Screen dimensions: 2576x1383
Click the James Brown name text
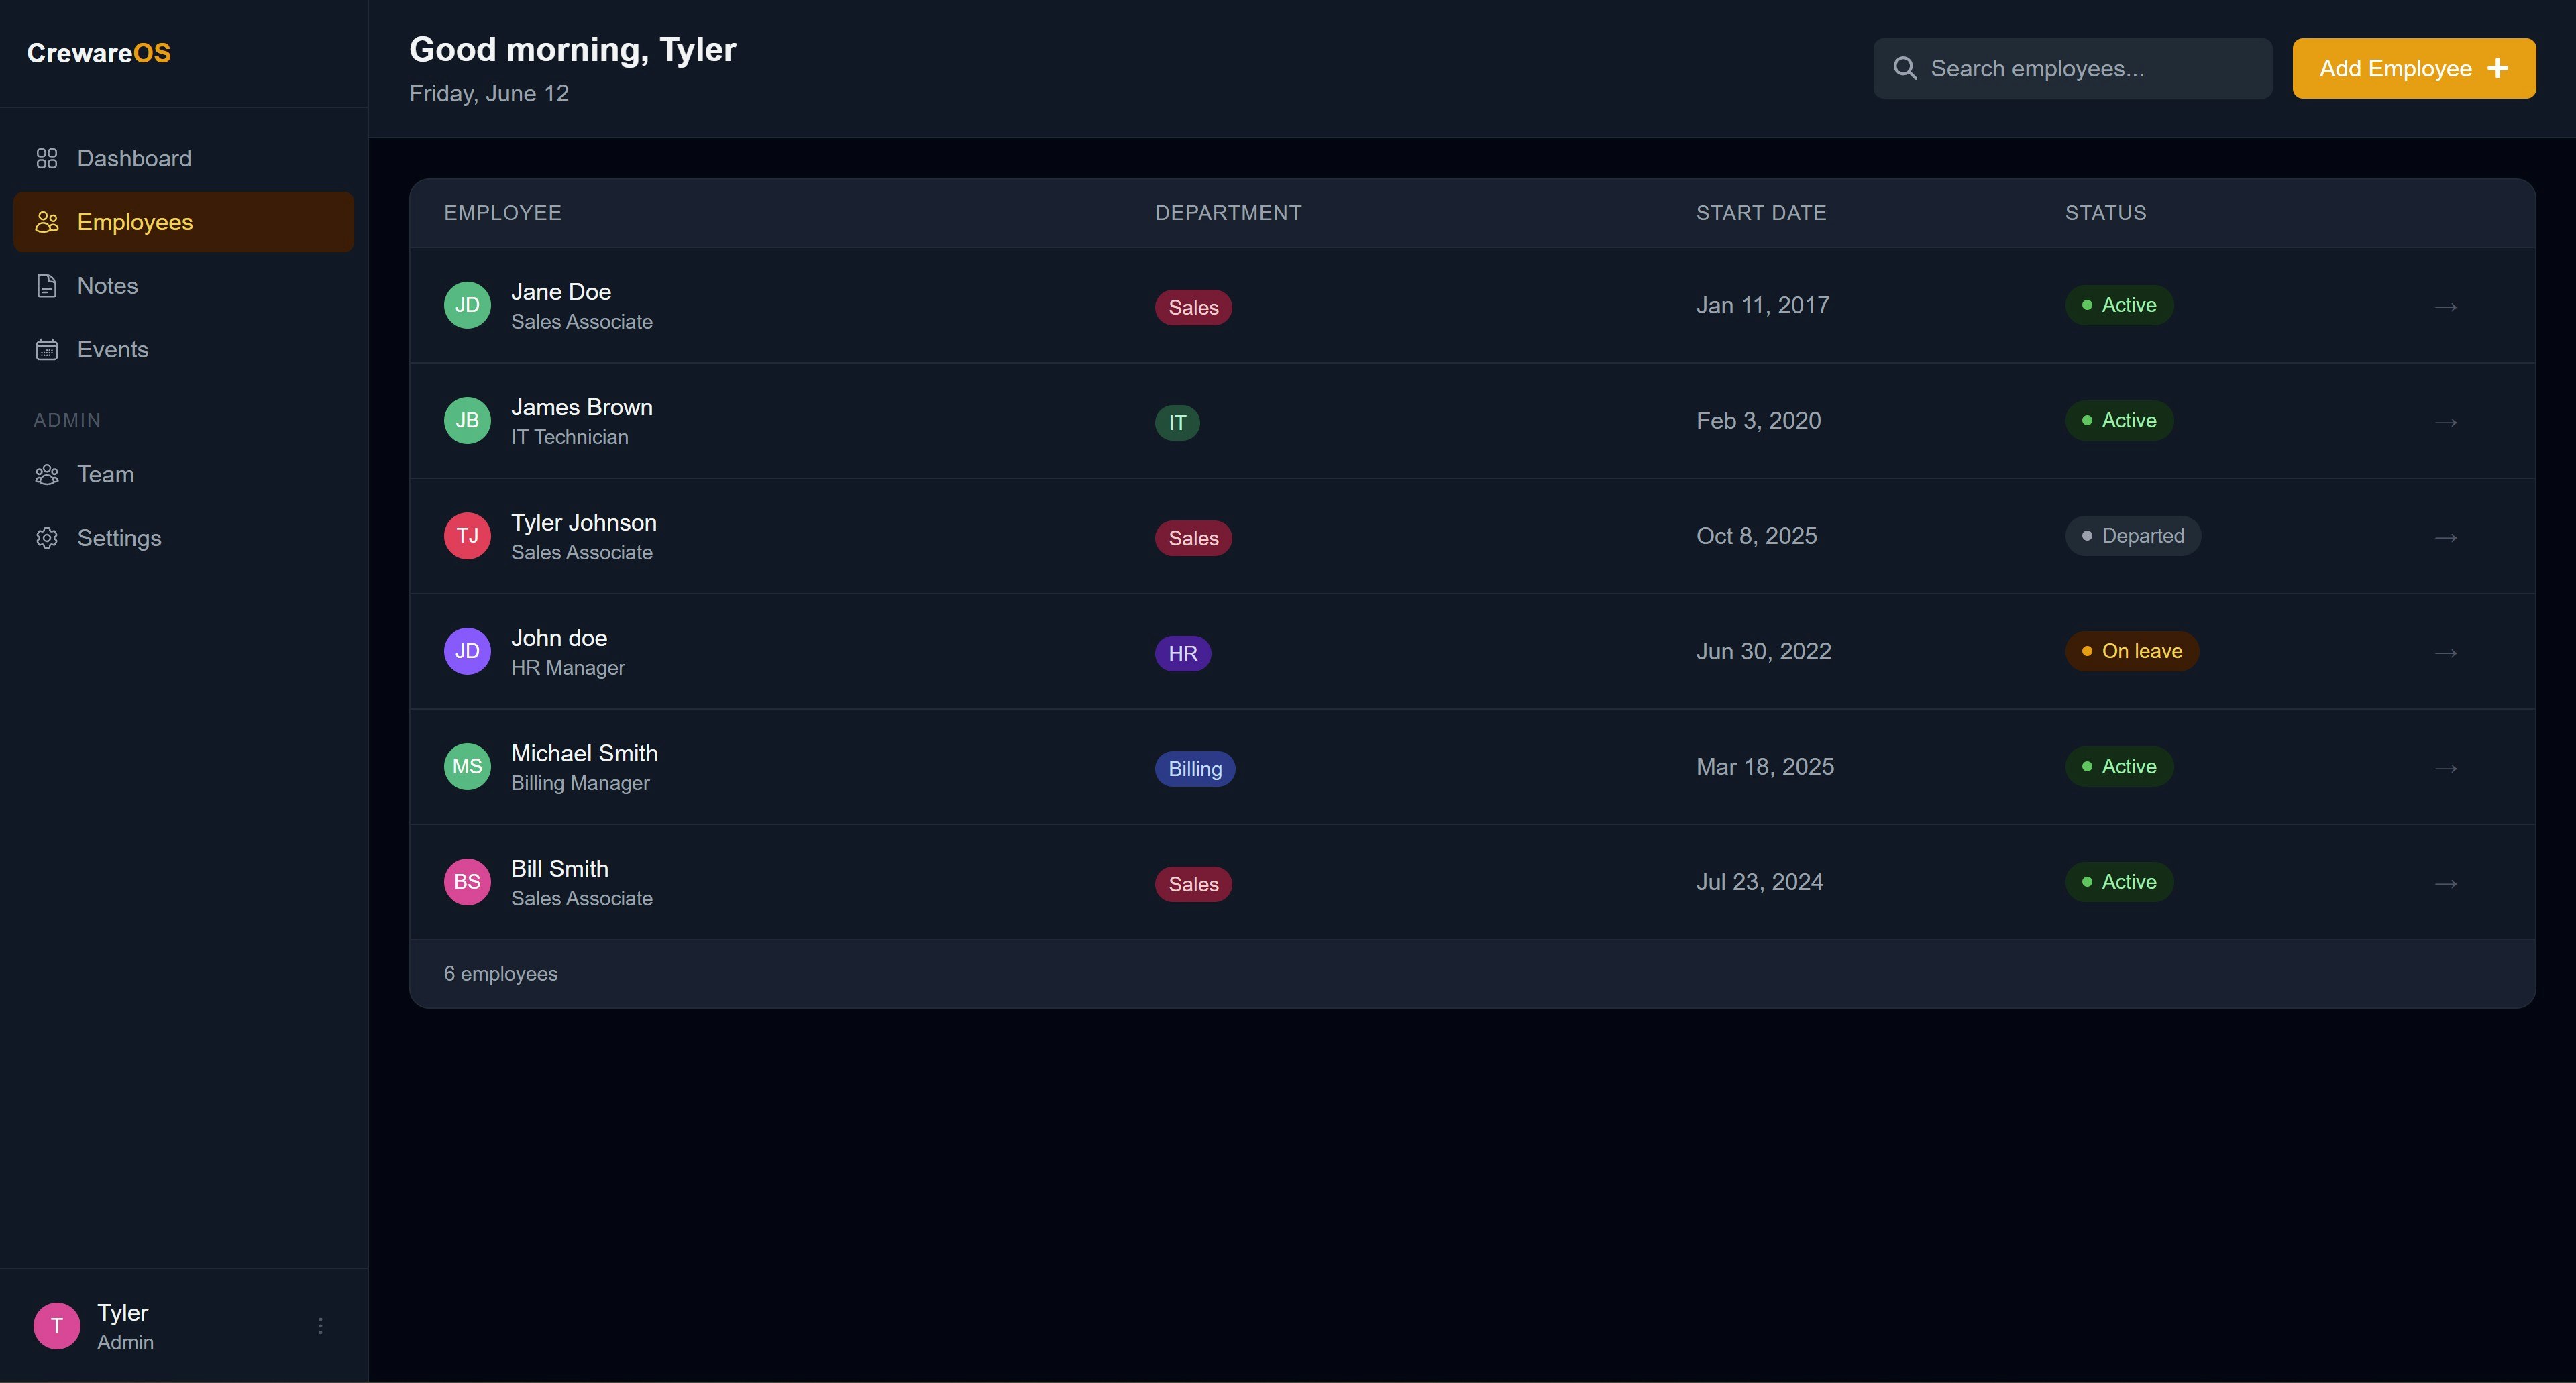[582, 407]
